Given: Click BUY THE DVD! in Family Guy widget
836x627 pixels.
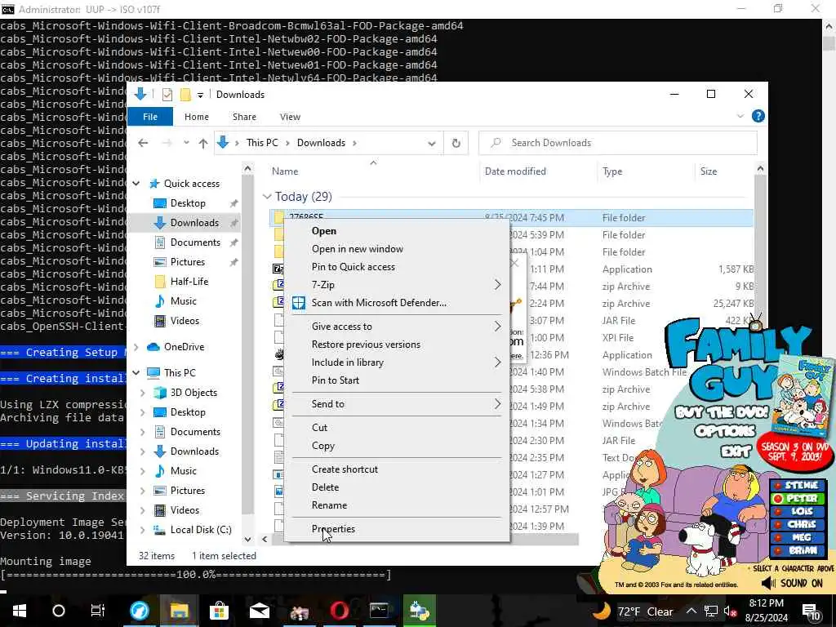Looking at the screenshot, I should point(722,412).
